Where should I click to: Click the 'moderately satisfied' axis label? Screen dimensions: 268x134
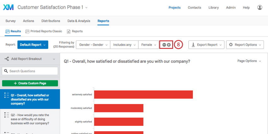pyautogui.click(x=81, y=108)
